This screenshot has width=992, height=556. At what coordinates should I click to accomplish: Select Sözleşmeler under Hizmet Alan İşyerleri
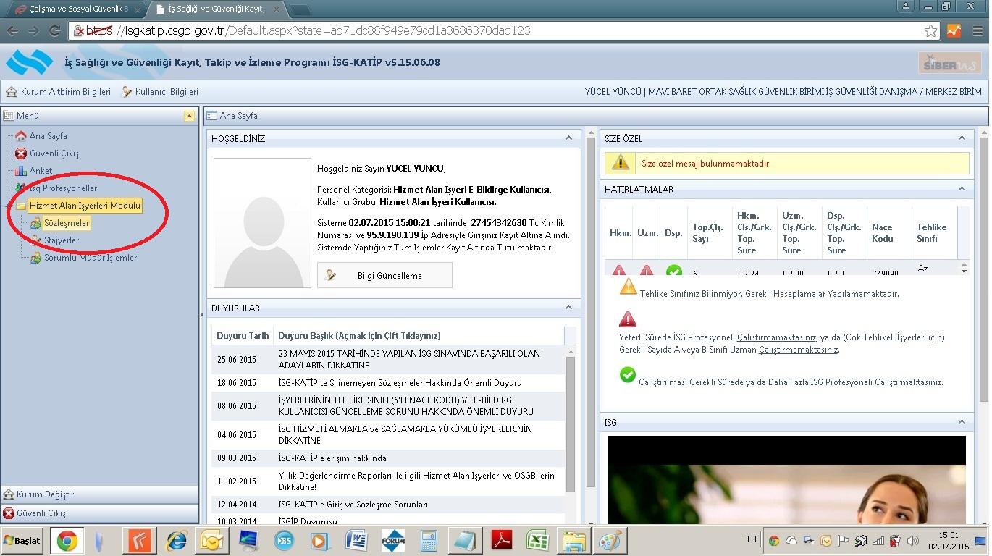66,223
